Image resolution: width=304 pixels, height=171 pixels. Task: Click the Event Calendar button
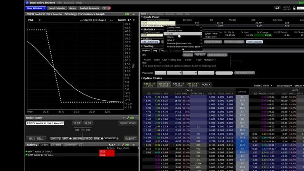coord(57,8)
